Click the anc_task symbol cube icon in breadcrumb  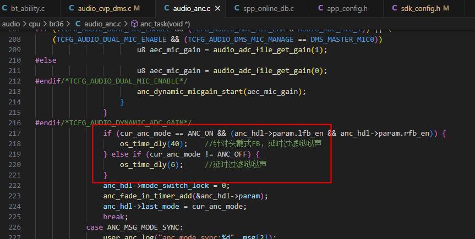click(x=134, y=24)
